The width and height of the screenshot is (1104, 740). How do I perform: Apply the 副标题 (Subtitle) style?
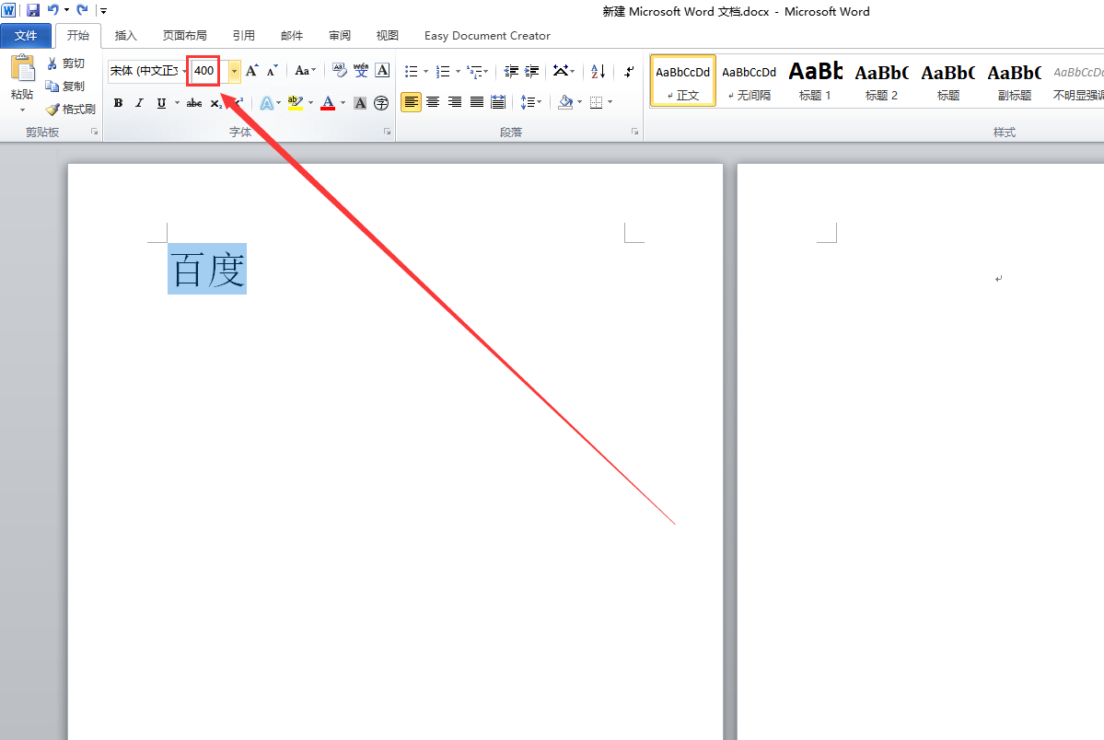1014,81
